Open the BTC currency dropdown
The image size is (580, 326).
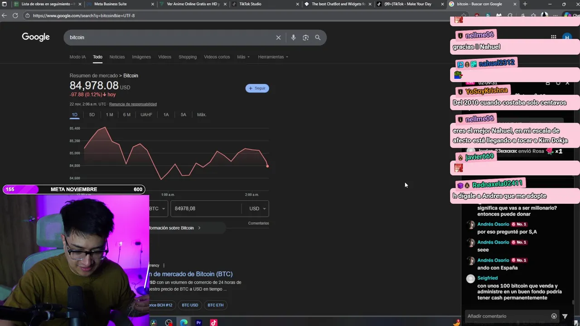pyautogui.click(x=158, y=208)
